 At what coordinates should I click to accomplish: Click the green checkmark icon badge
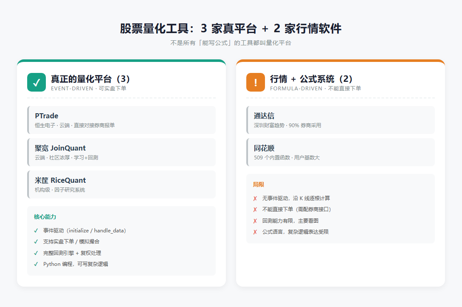(37, 82)
